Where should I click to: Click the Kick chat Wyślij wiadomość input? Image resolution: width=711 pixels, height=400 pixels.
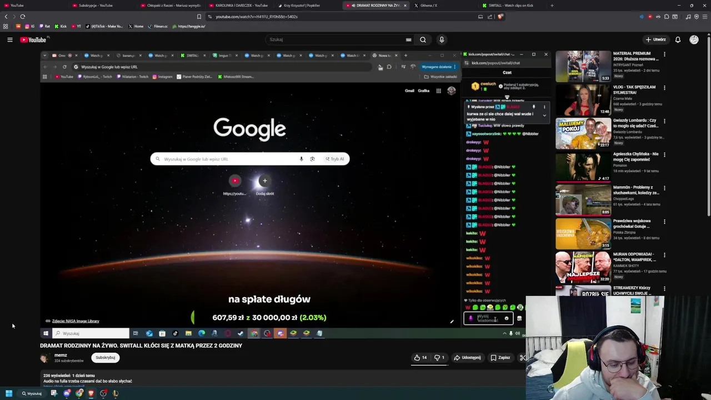488,318
